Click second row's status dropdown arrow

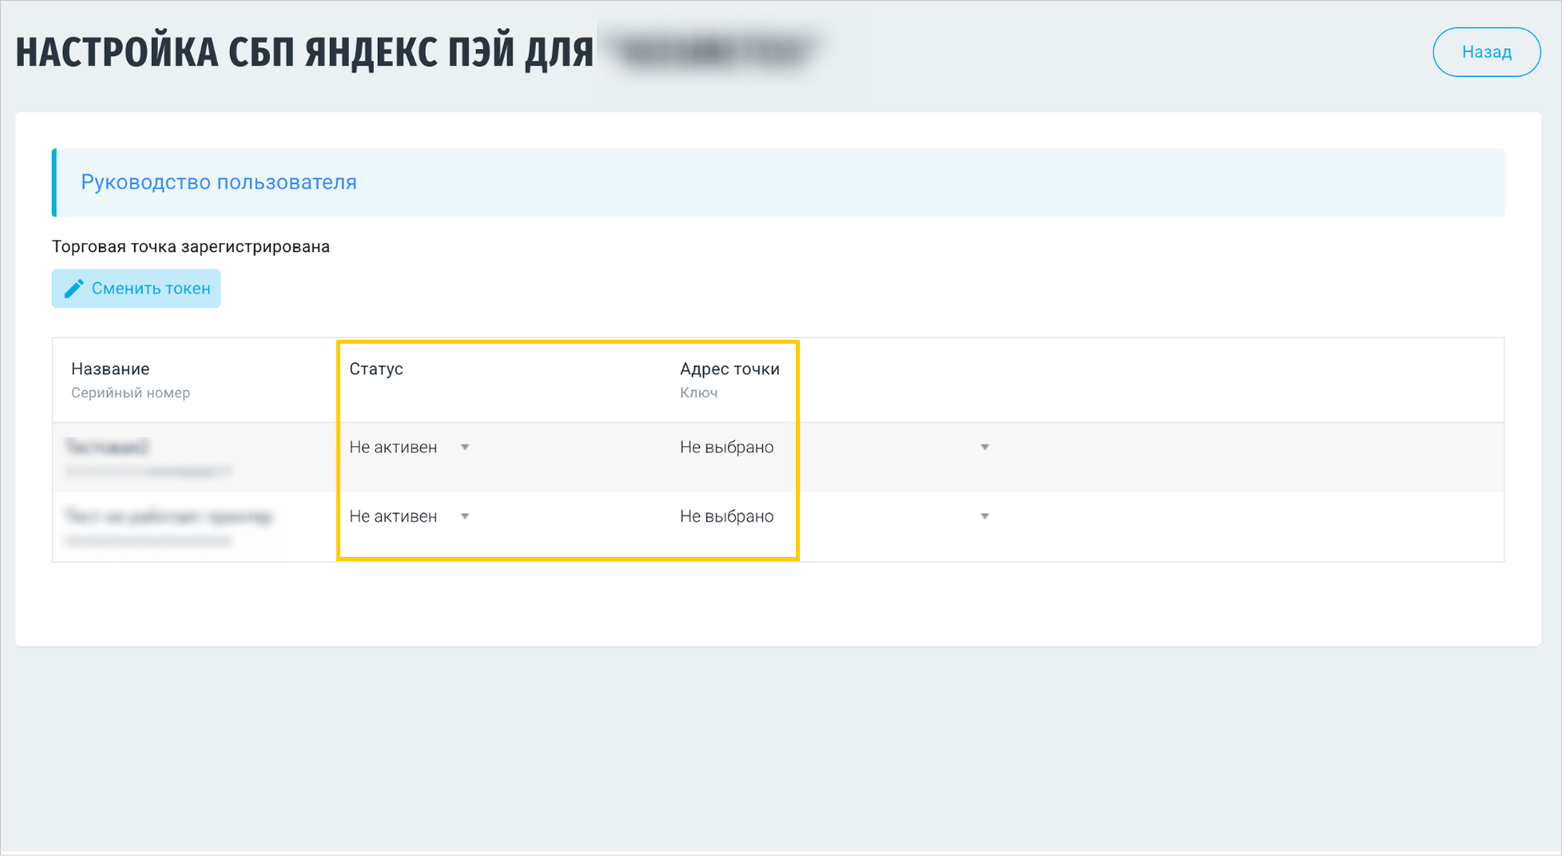click(x=465, y=516)
